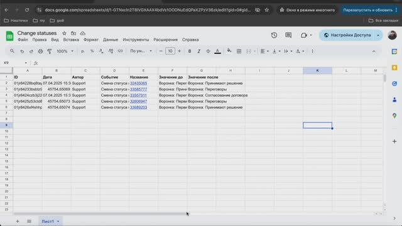
Task: Click the Google Sheets home logo
Action: click(x=10, y=36)
